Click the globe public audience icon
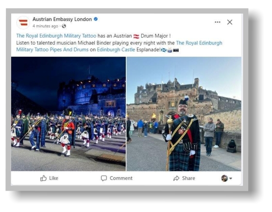Image resolution: width=272 pixels, height=212 pixels. coord(64,26)
